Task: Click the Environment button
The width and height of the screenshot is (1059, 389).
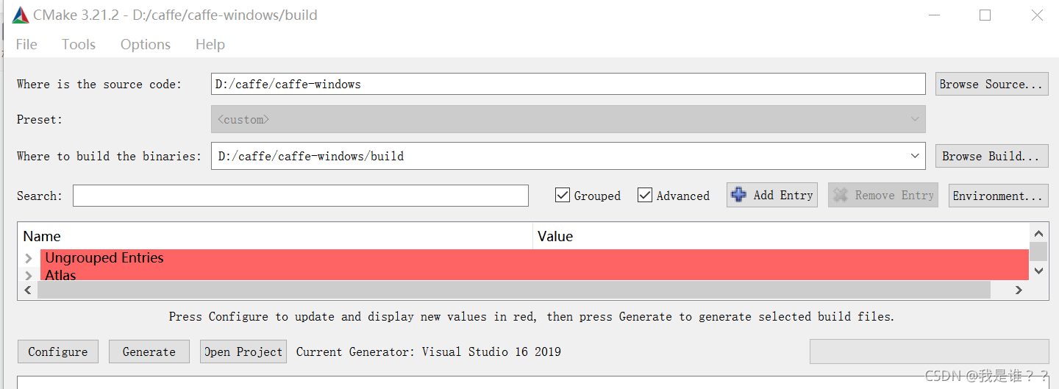Action: tap(998, 196)
